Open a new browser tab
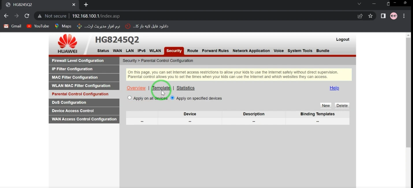Image resolution: width=413 pixels, height=188 pixels. (x=86, y=5)
